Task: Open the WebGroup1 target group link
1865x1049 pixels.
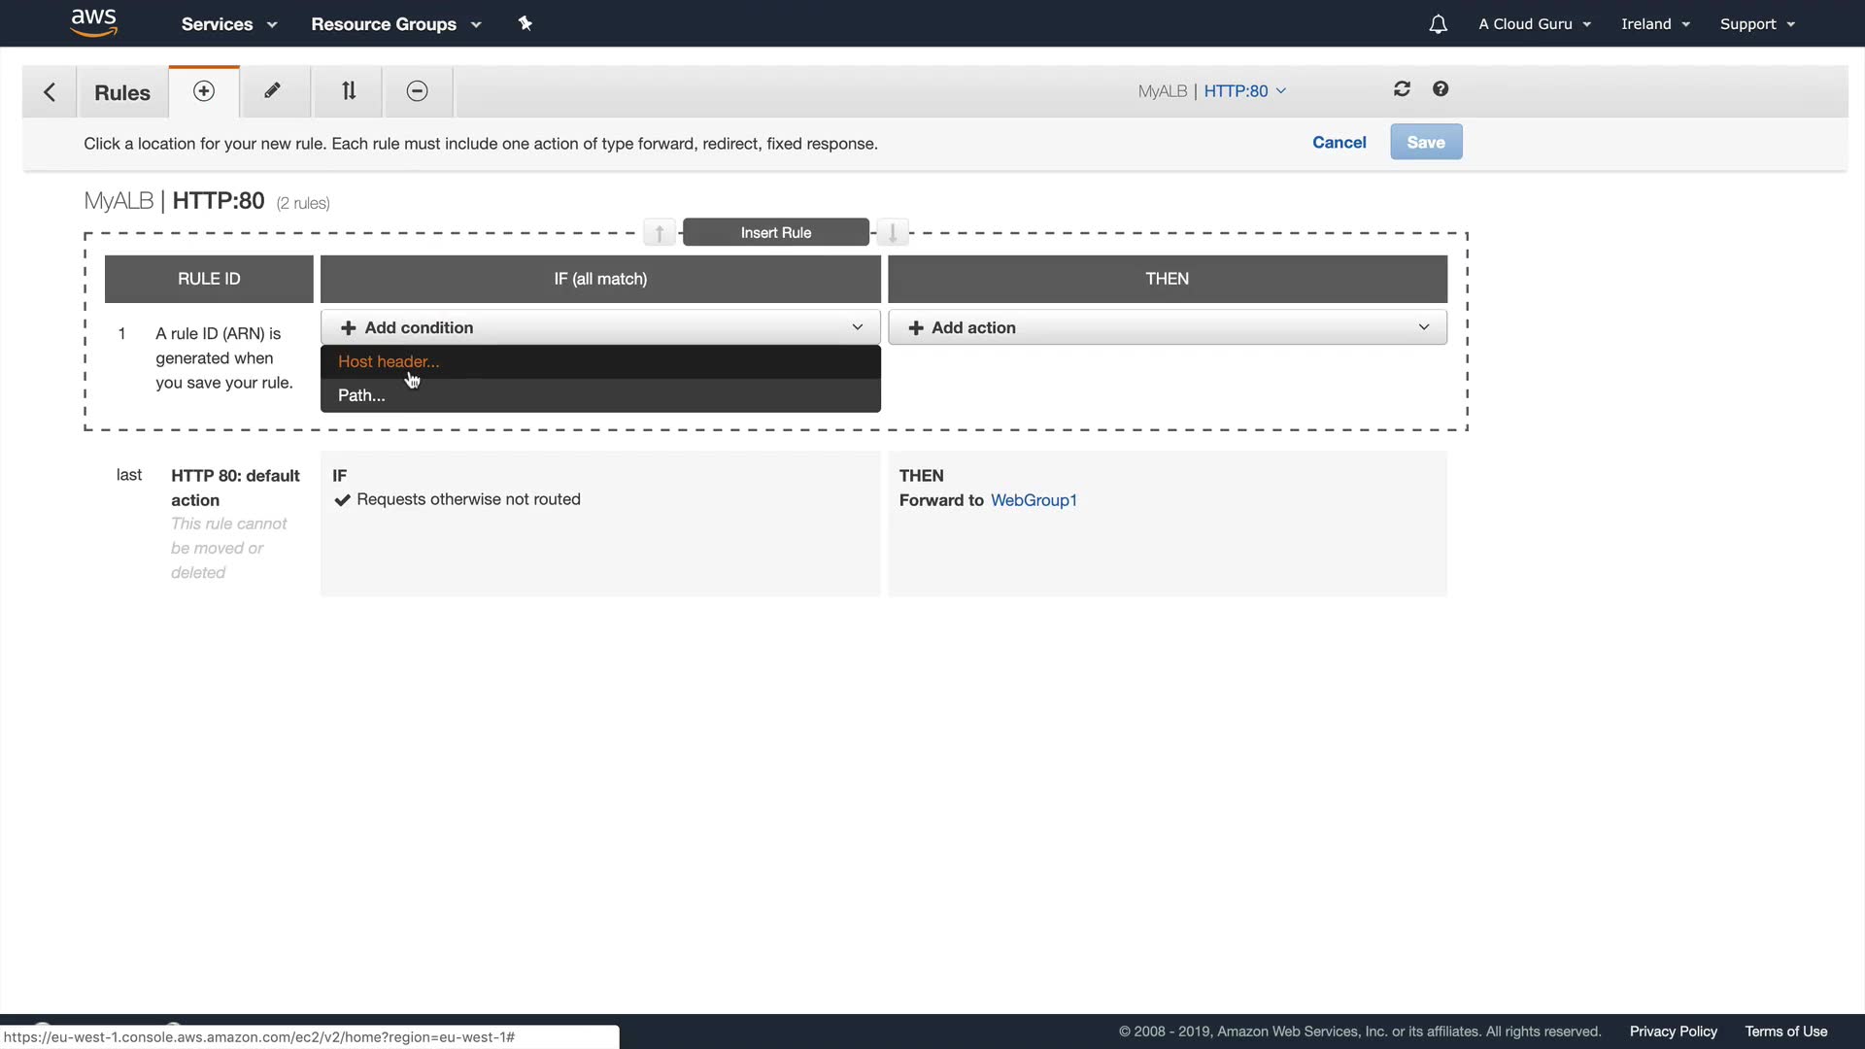Action: pyautogui.click(x=1034, y=500)
